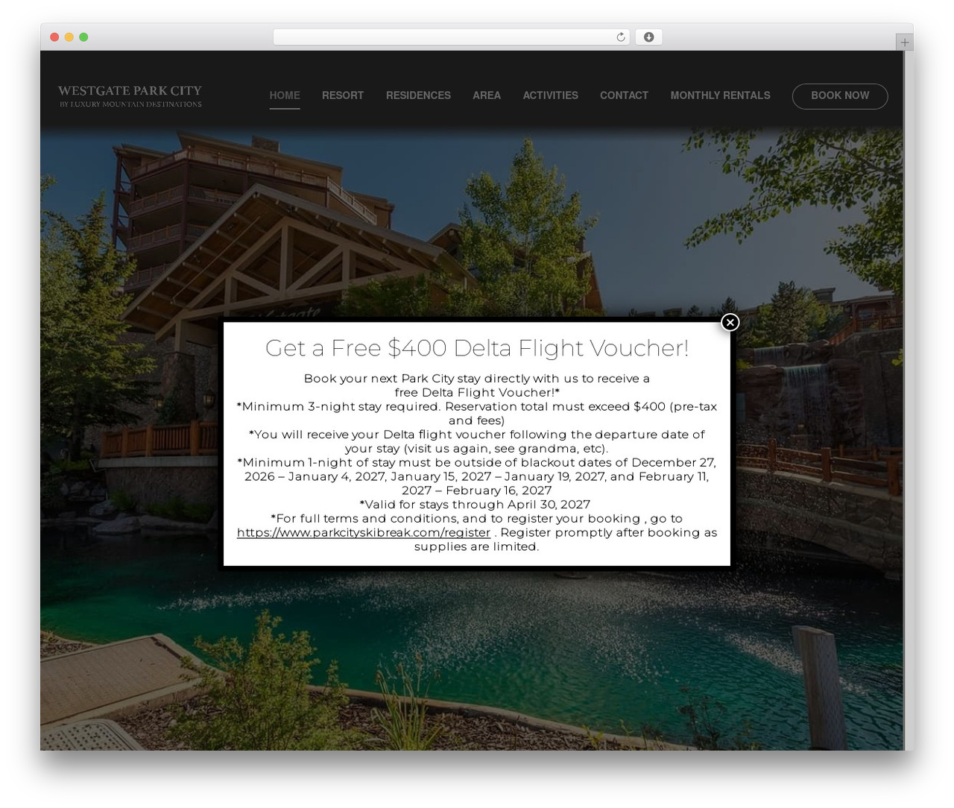Viewport: 954px width, 808px height.
Task: View Monthly Rentals page
Action: click(x=721, y=95)
